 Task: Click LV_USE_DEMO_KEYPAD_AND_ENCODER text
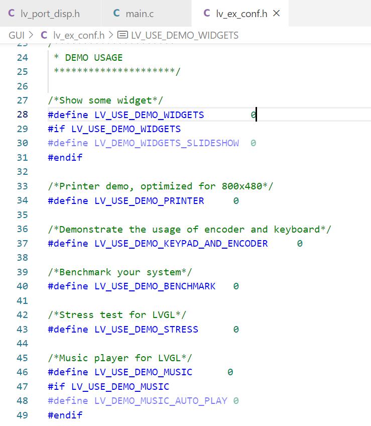(181, 244)
